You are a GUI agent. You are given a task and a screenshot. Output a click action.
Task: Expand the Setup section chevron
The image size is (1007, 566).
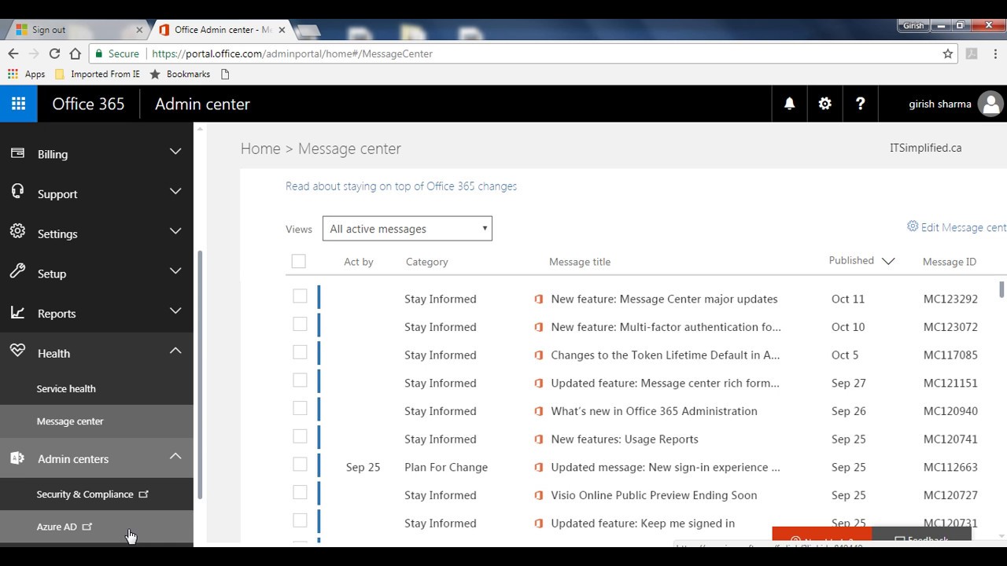pyautogui.click(x=175, y=270)
